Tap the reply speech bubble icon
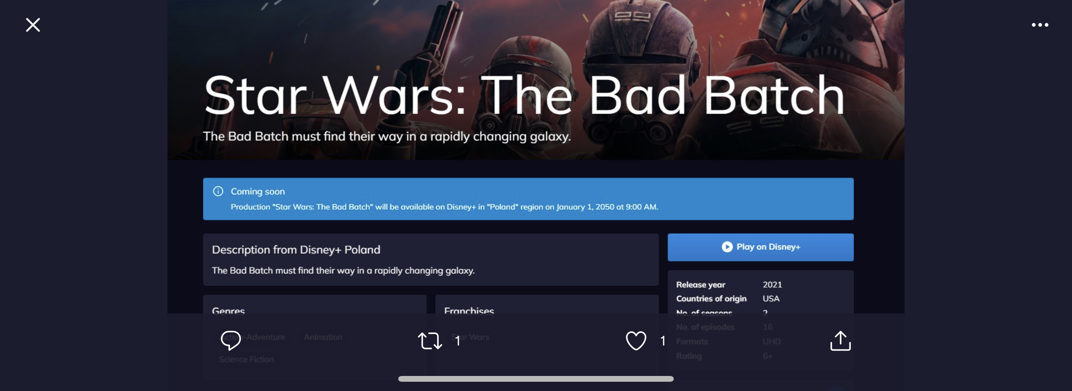Image resolution: width=1072 pixels, height=391 pixels. [x=230, y=340]
